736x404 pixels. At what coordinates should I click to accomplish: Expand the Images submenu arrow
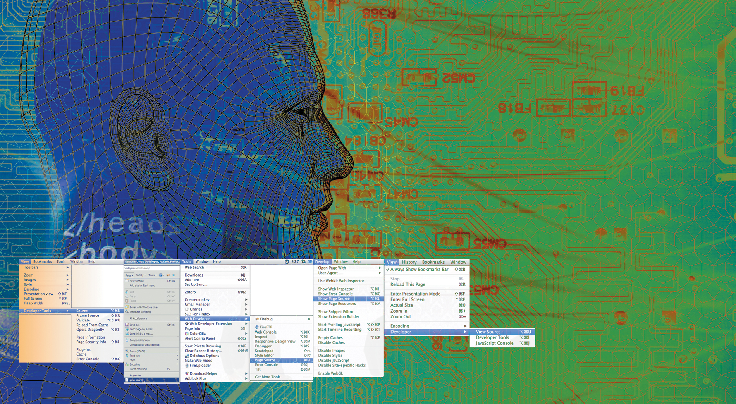[67, 280]
